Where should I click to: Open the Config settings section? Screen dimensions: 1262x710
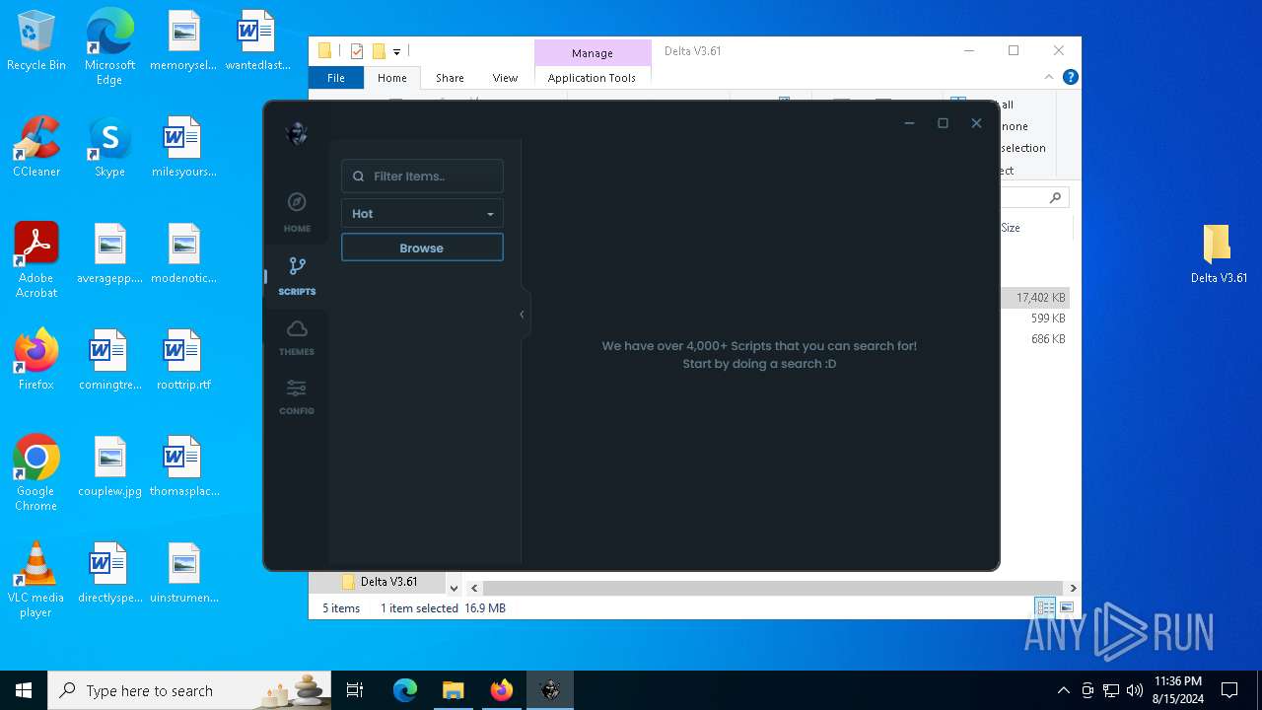(x=297, y=396)
